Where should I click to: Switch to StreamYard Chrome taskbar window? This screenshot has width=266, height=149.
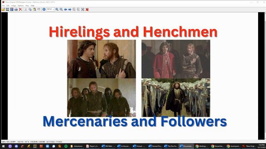click(x=217, y=146)
